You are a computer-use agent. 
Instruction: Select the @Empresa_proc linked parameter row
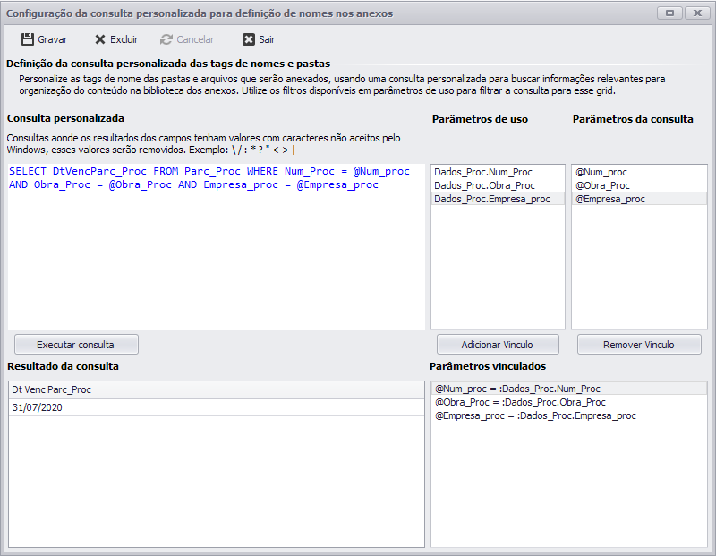(x=535, y=415)
